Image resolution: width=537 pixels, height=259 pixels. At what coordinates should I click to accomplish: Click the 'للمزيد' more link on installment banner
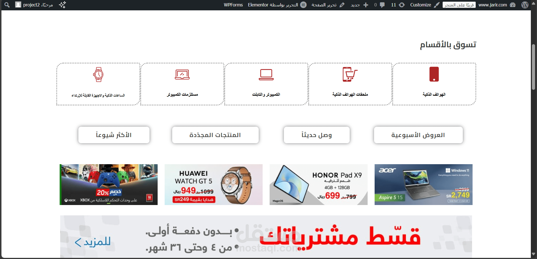[93, 242]
